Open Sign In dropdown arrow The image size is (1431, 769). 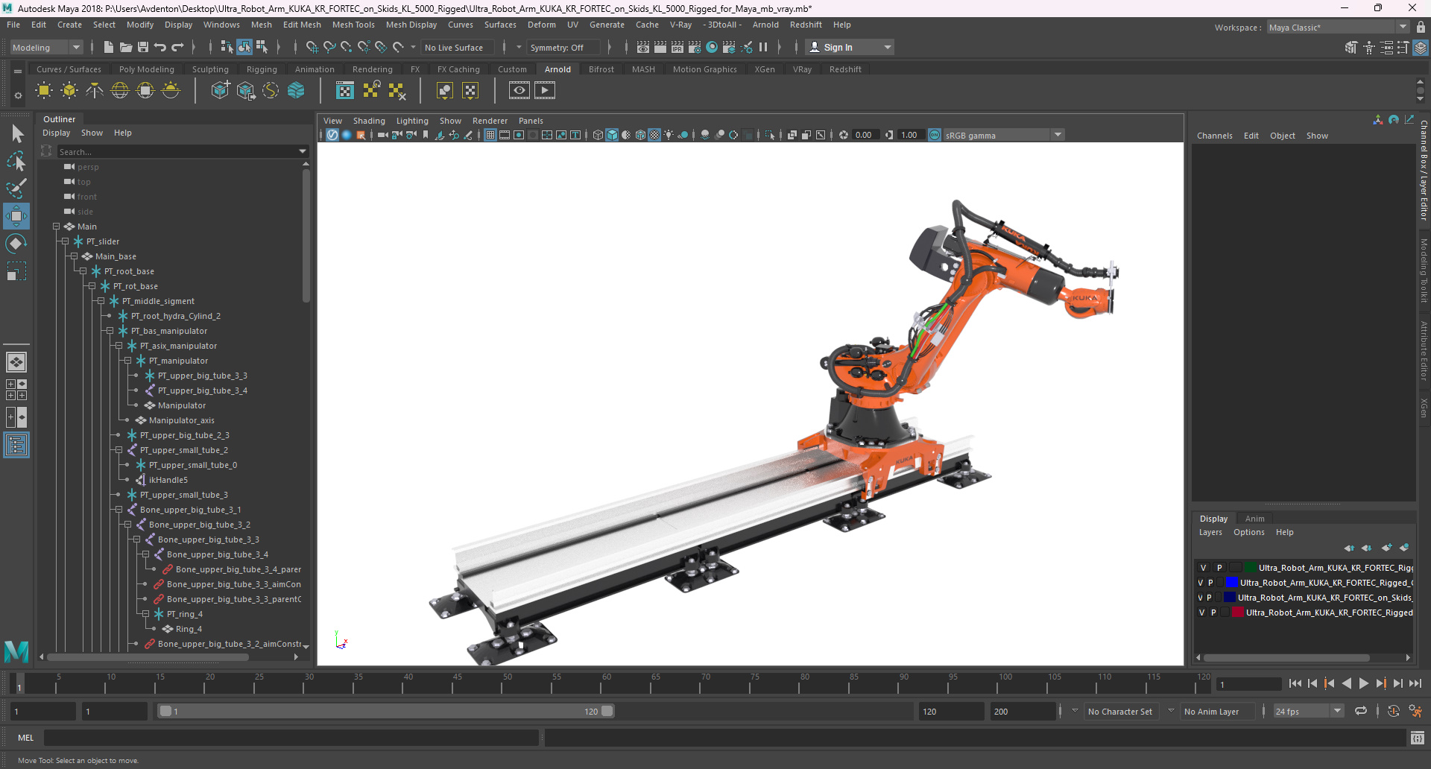point(887,47)
